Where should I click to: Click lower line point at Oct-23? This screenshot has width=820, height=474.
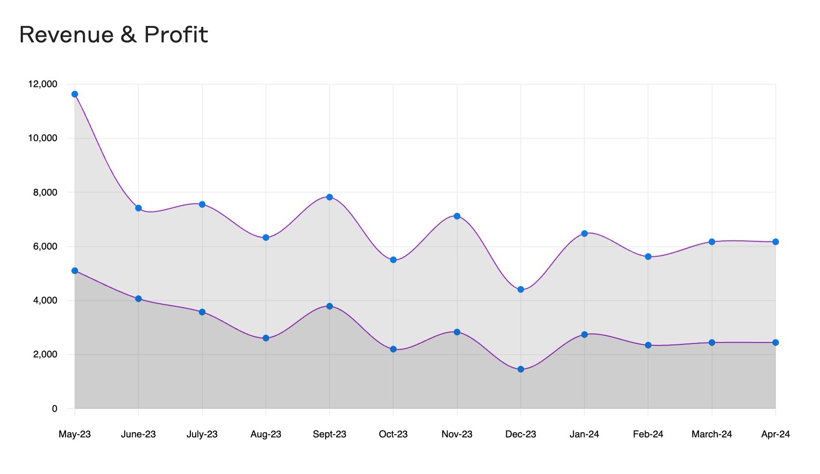click(x=393, y=349)
